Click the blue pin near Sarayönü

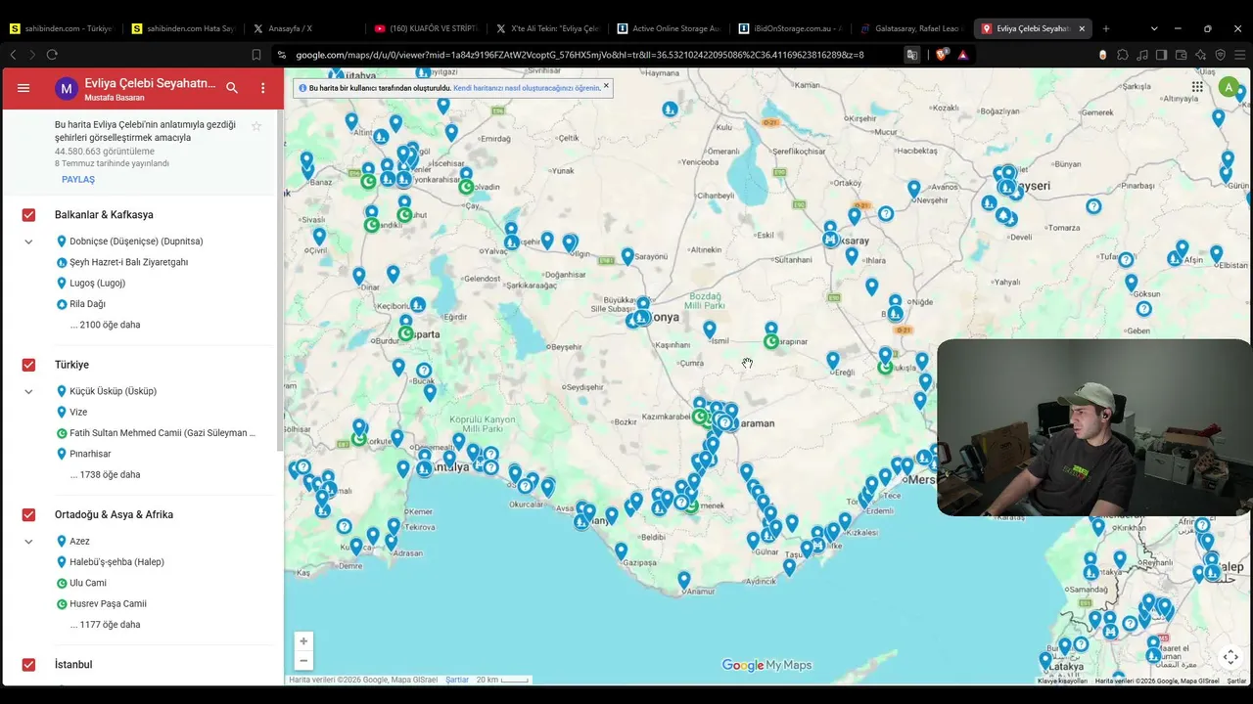click(x=627, y=256)
